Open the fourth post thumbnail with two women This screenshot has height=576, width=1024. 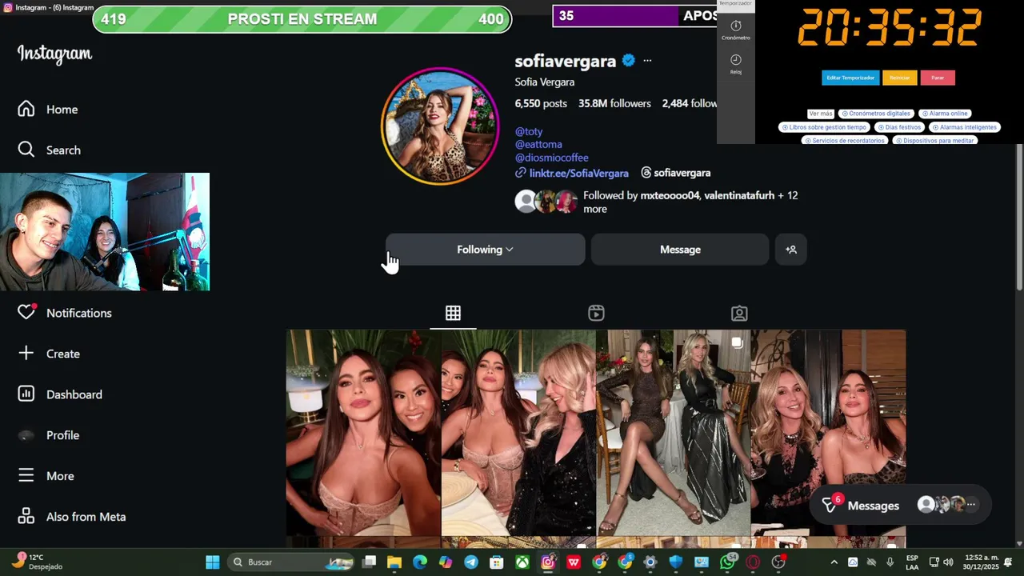pyautogui.click(x=829, y=433)
